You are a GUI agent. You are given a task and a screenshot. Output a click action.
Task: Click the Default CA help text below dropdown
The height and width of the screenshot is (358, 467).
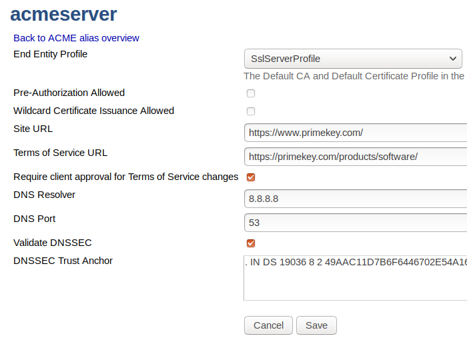[x=354, y=76]
